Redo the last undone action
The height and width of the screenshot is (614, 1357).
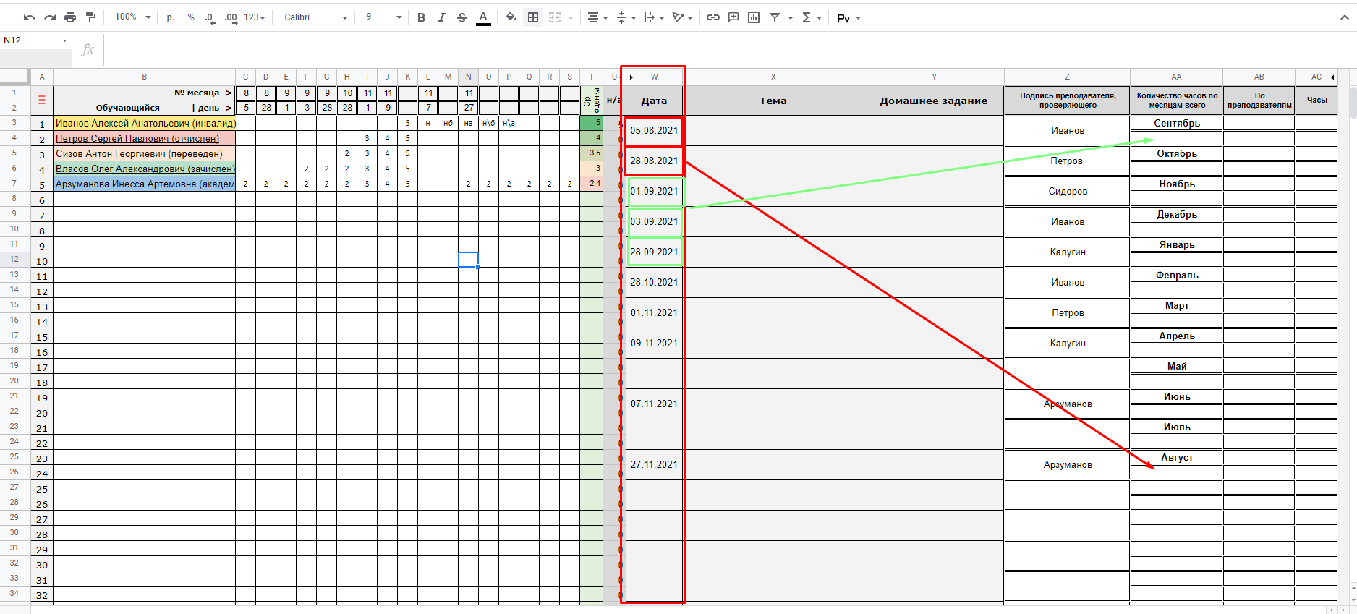coord(50,17)
